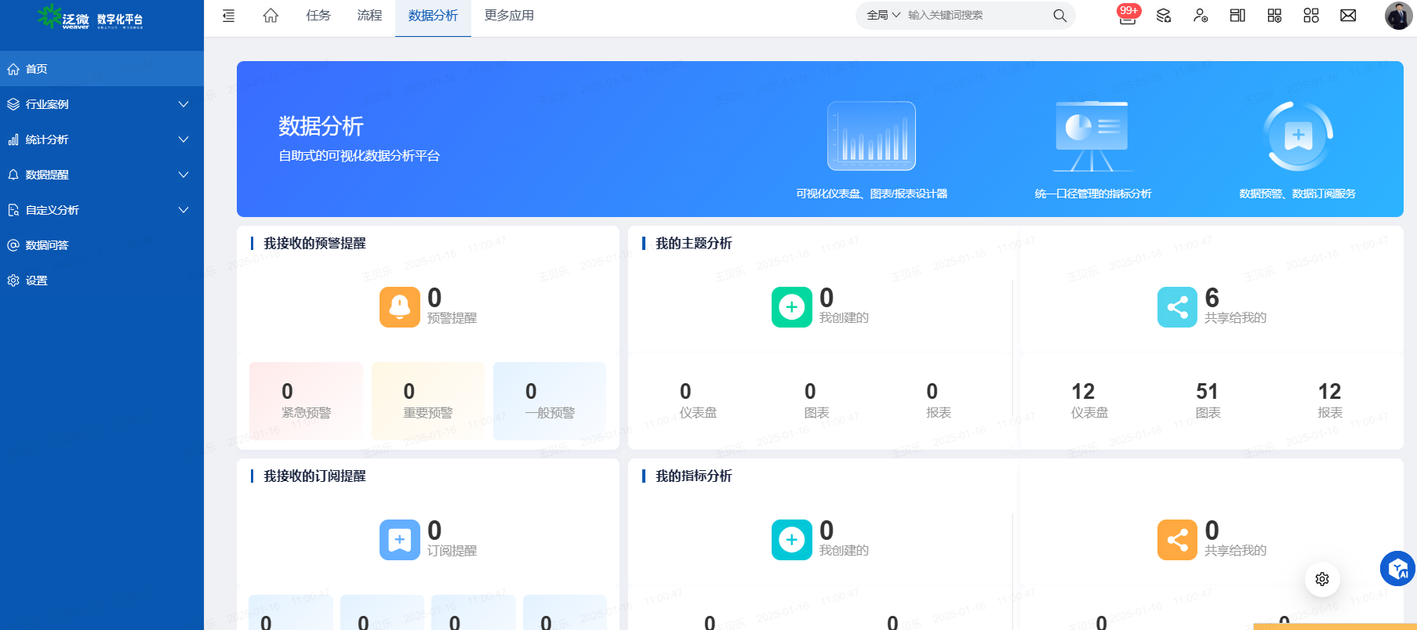1417x630 pixels.
Task: Open the user avatar profile picture
Action: [1398, 16]
